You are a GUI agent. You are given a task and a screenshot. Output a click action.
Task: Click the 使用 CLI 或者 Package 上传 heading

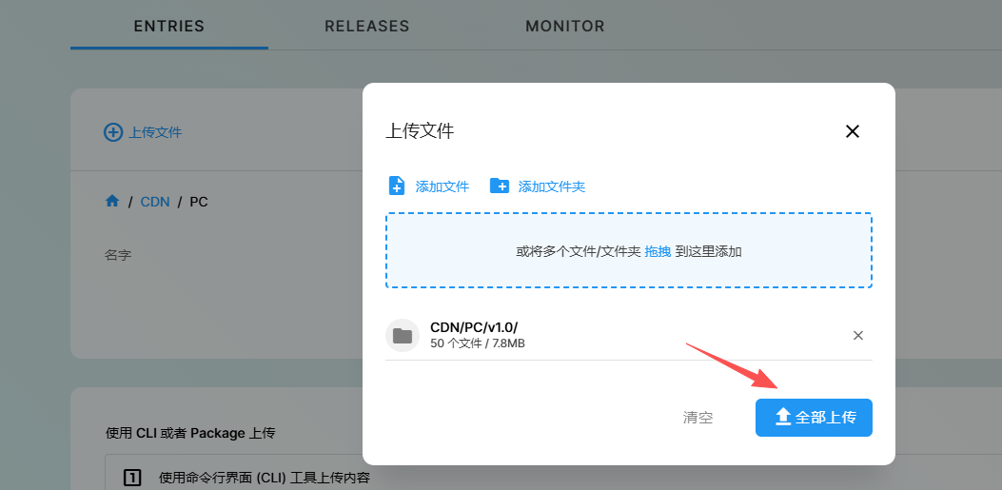190,433
